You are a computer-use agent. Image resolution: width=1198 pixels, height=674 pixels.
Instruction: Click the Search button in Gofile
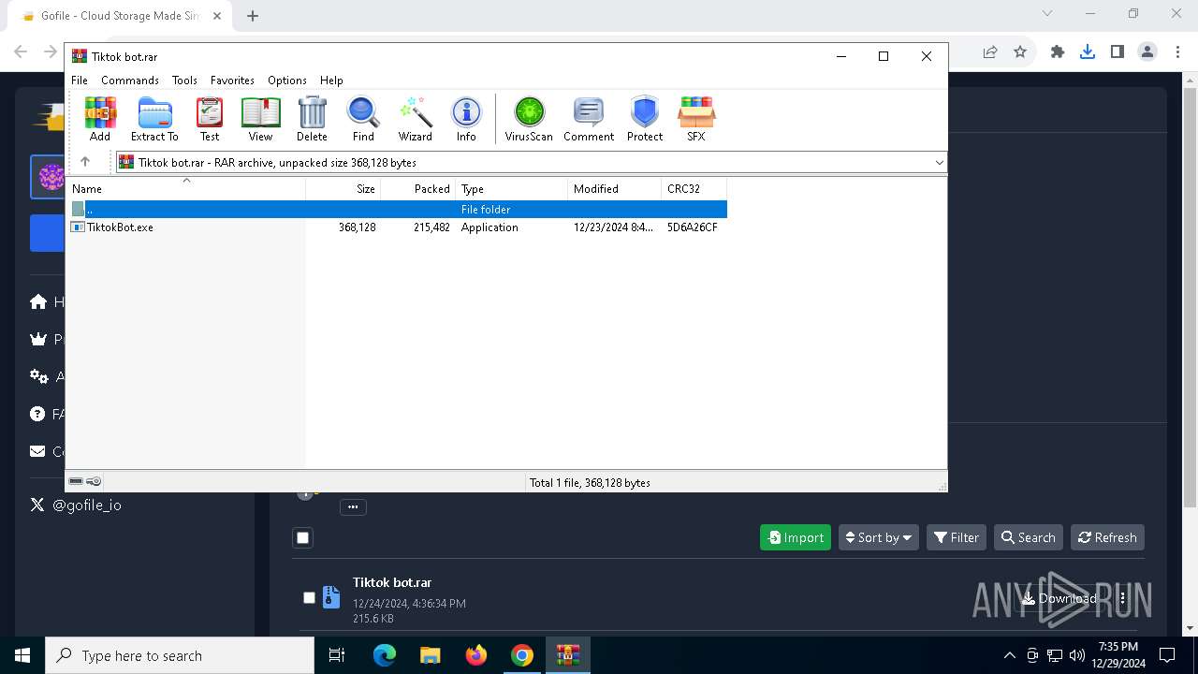coord(1028,537)
